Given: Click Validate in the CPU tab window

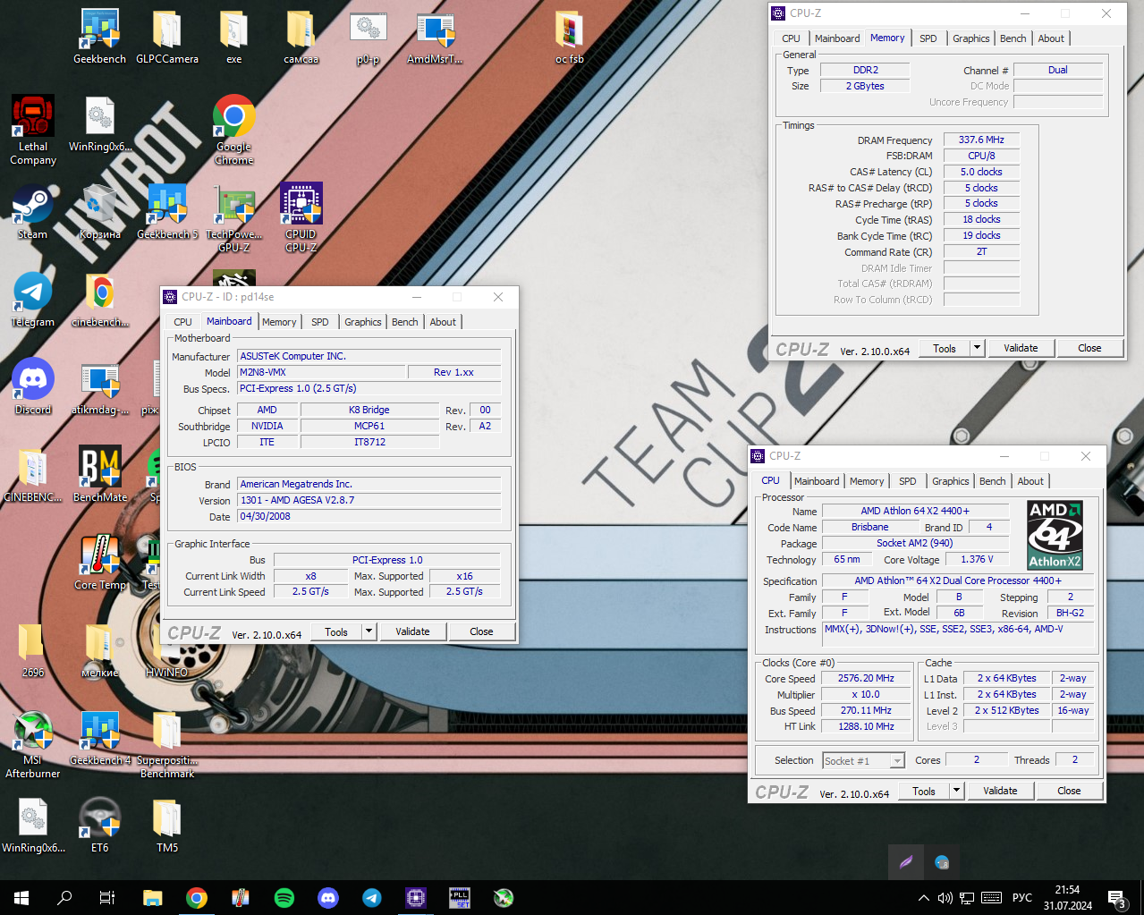Looking at the screenshot, I should 1000,791.
